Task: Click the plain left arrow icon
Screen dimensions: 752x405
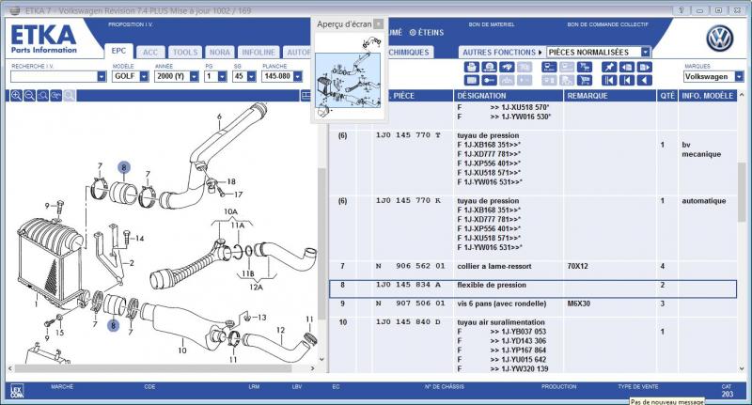Action: [645, 81]
